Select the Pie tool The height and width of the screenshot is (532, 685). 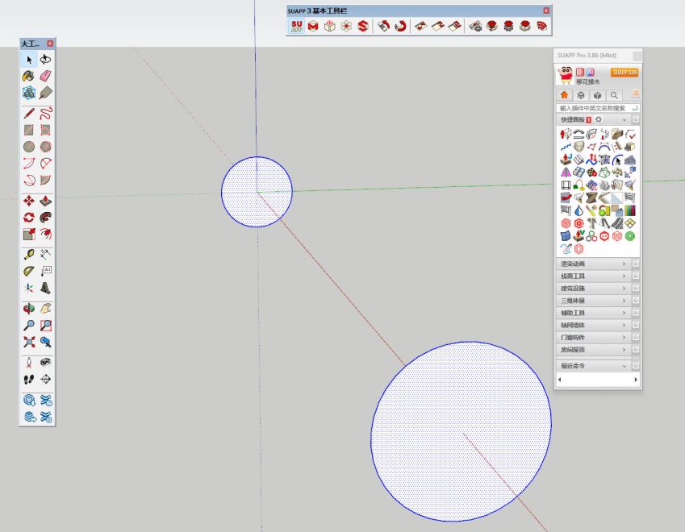pyautogui.click(x=45, y=180)
